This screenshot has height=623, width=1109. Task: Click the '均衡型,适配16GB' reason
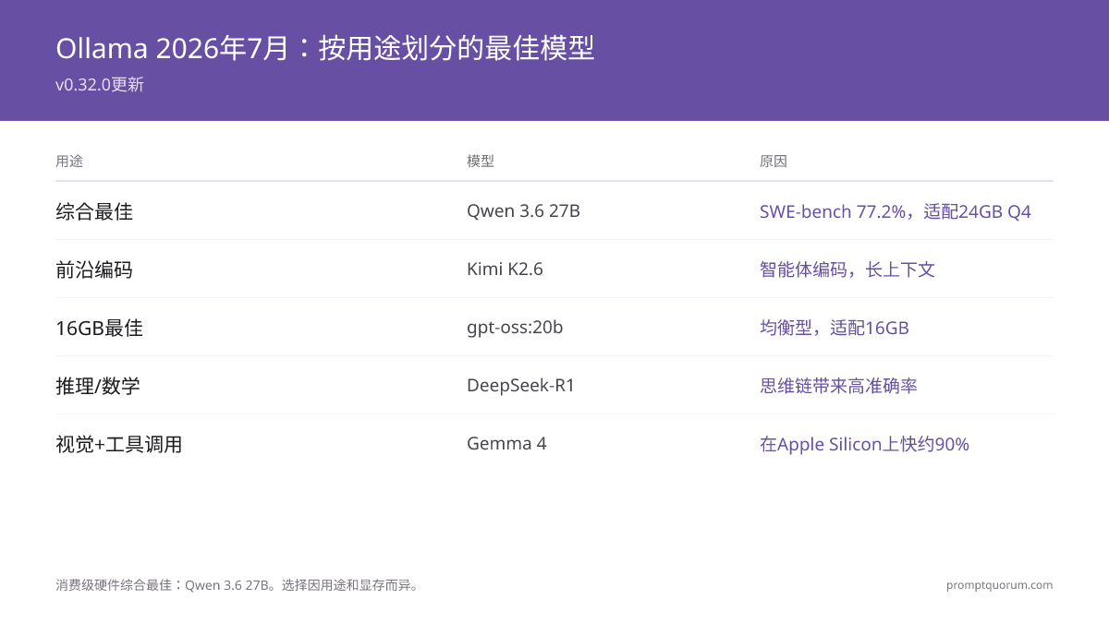pyautogui.click(x=835, y=328)
